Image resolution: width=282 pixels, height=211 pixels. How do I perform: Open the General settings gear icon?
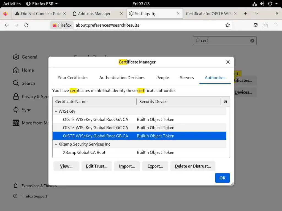coord(16,57)
